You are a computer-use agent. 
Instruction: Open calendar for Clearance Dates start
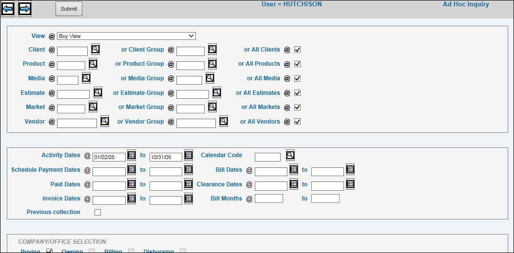[294, 184]
